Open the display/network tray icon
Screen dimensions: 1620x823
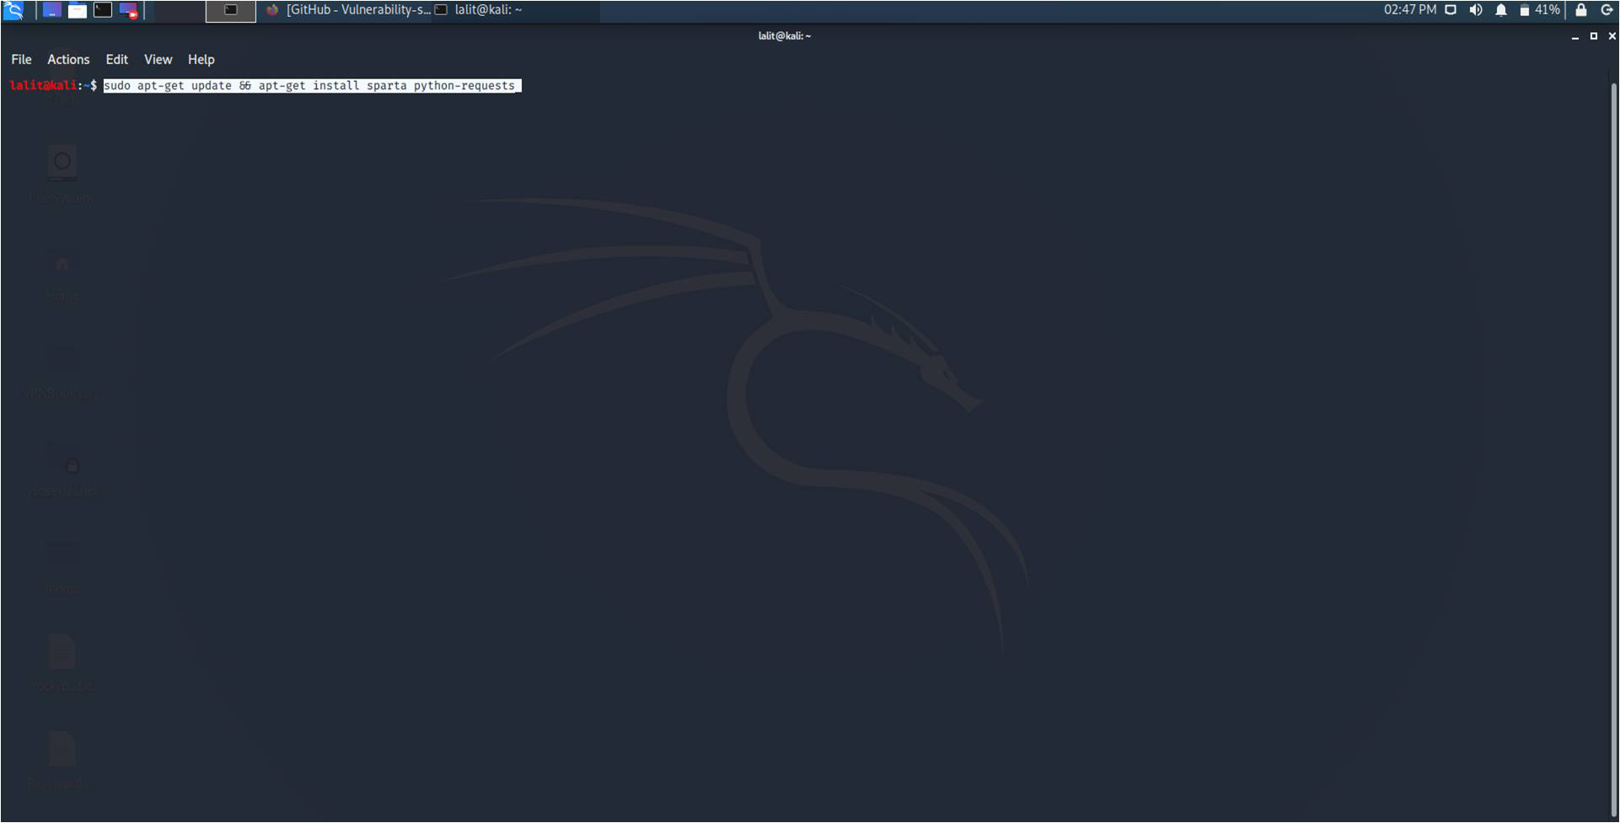[1451, 10]
